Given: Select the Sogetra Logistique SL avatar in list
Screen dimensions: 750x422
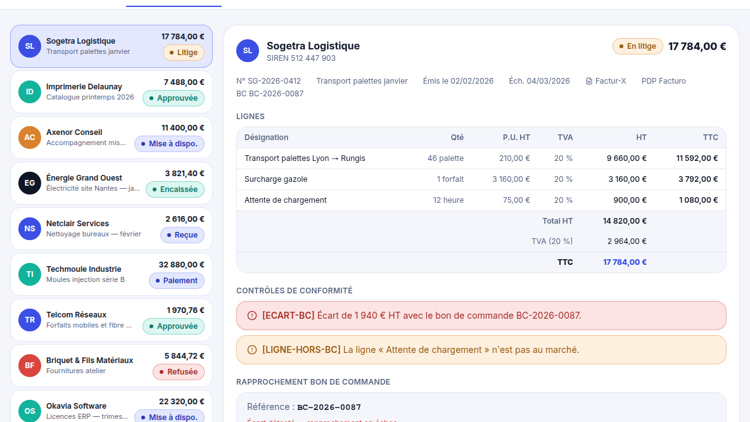Looking at the screenshot, I should tap(30, 46).
